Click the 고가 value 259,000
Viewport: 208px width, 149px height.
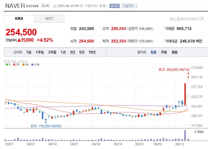point(119,29)
